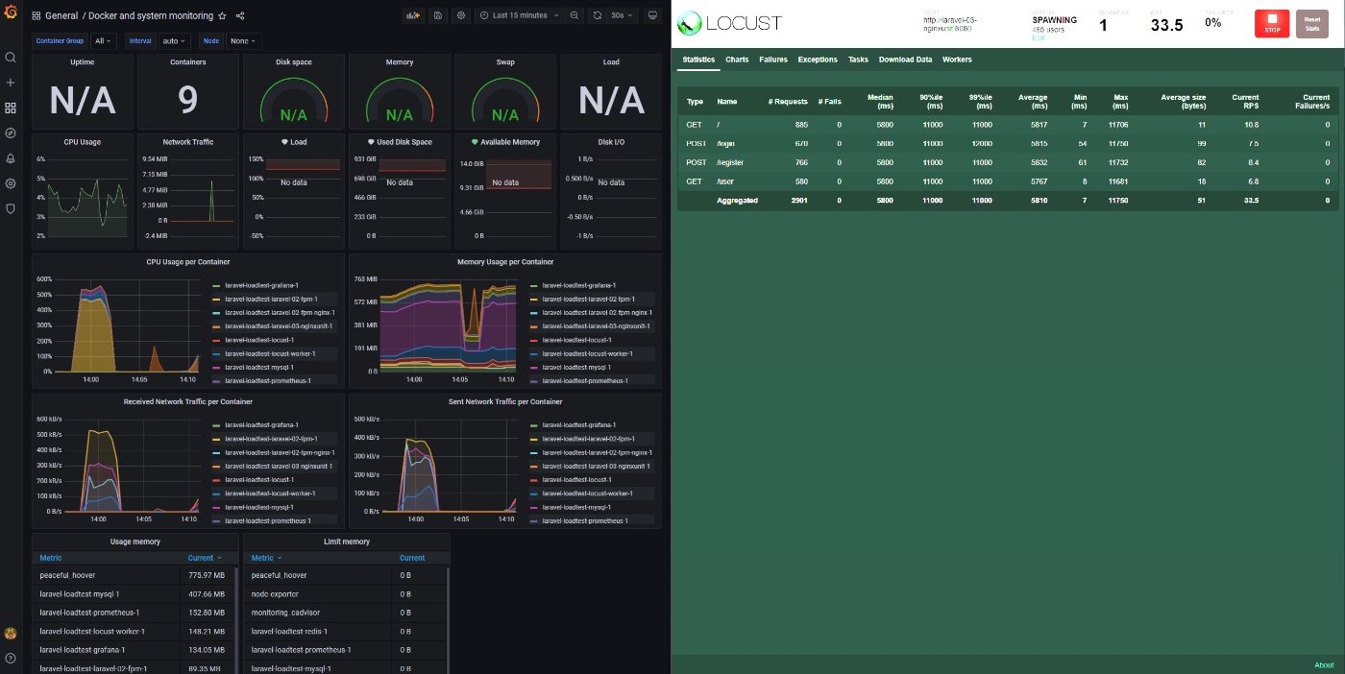The image size is (1345, 674).
Task: Open the Dashboards icon in Grafana sidebar
Action: pyautogui.click(x=11, y=108)
